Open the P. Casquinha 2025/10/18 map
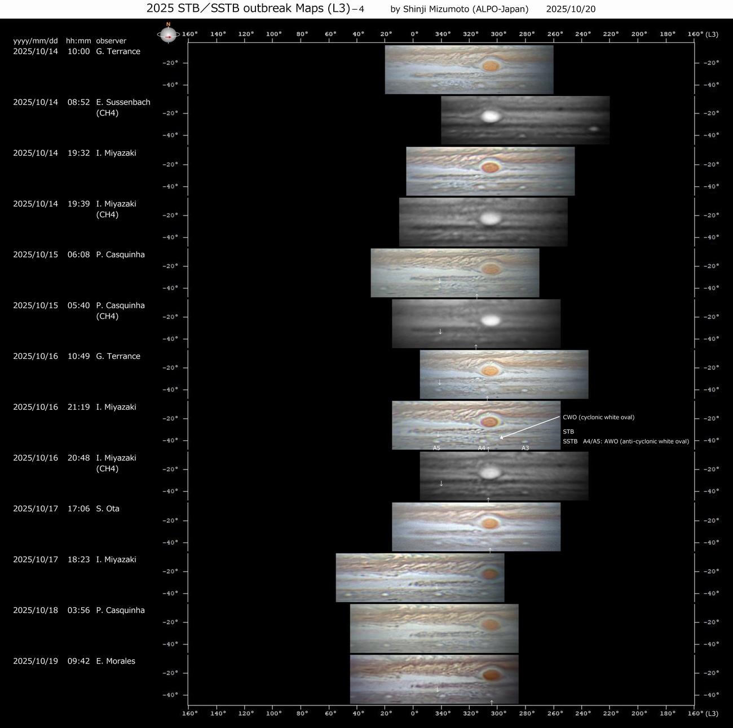 click(434, 628)
